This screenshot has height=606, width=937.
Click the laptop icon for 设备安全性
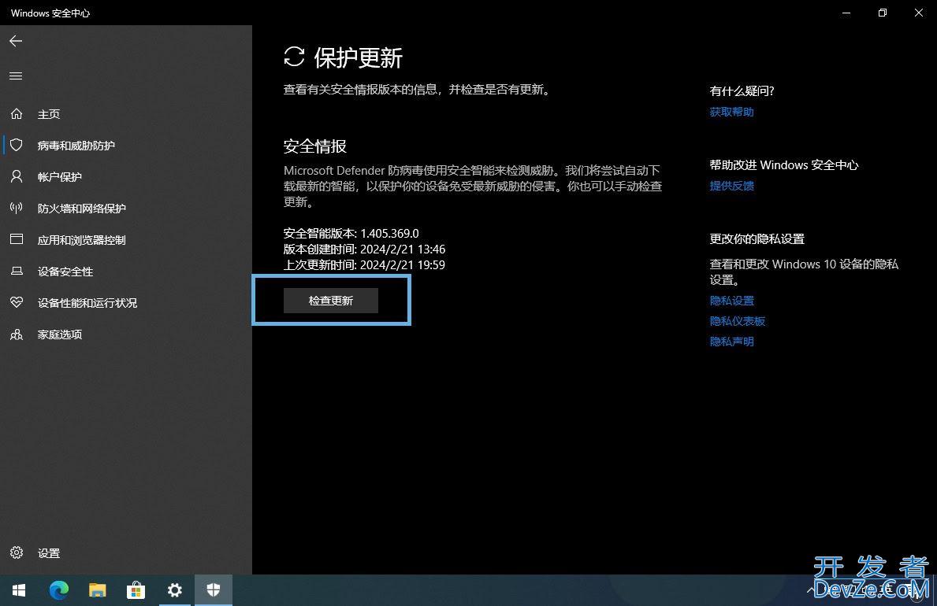click(x=17, y=271)
